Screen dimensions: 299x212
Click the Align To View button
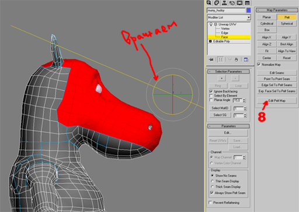pos(287,51)
